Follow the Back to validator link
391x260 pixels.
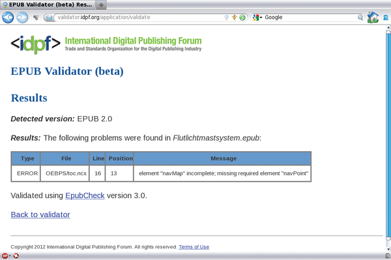40,214
